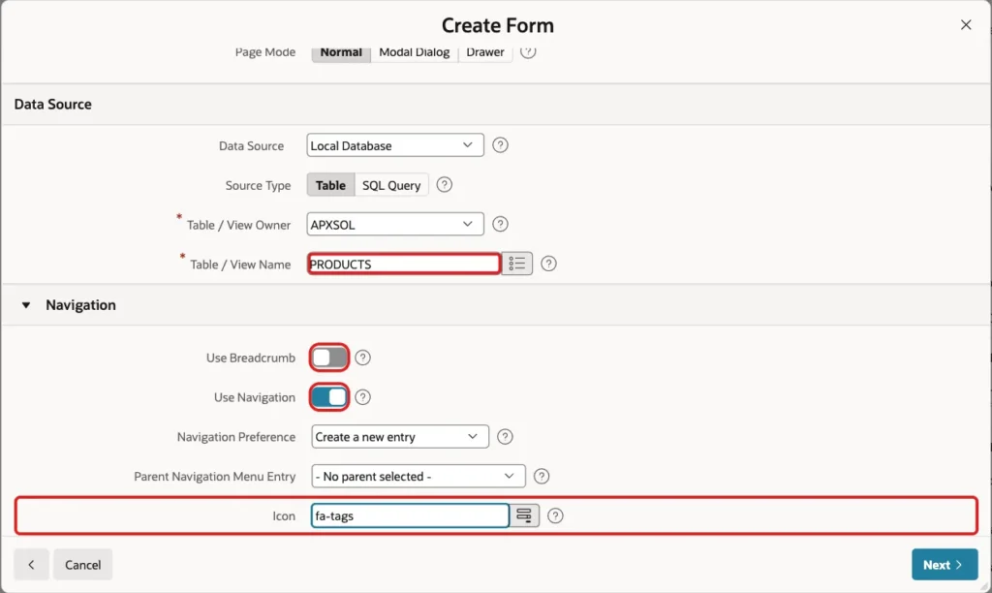Open the icon picker beside fa-tags
The width and height of the screenshot is (992, 593).
pyautogui.click(x=524, y=515)
